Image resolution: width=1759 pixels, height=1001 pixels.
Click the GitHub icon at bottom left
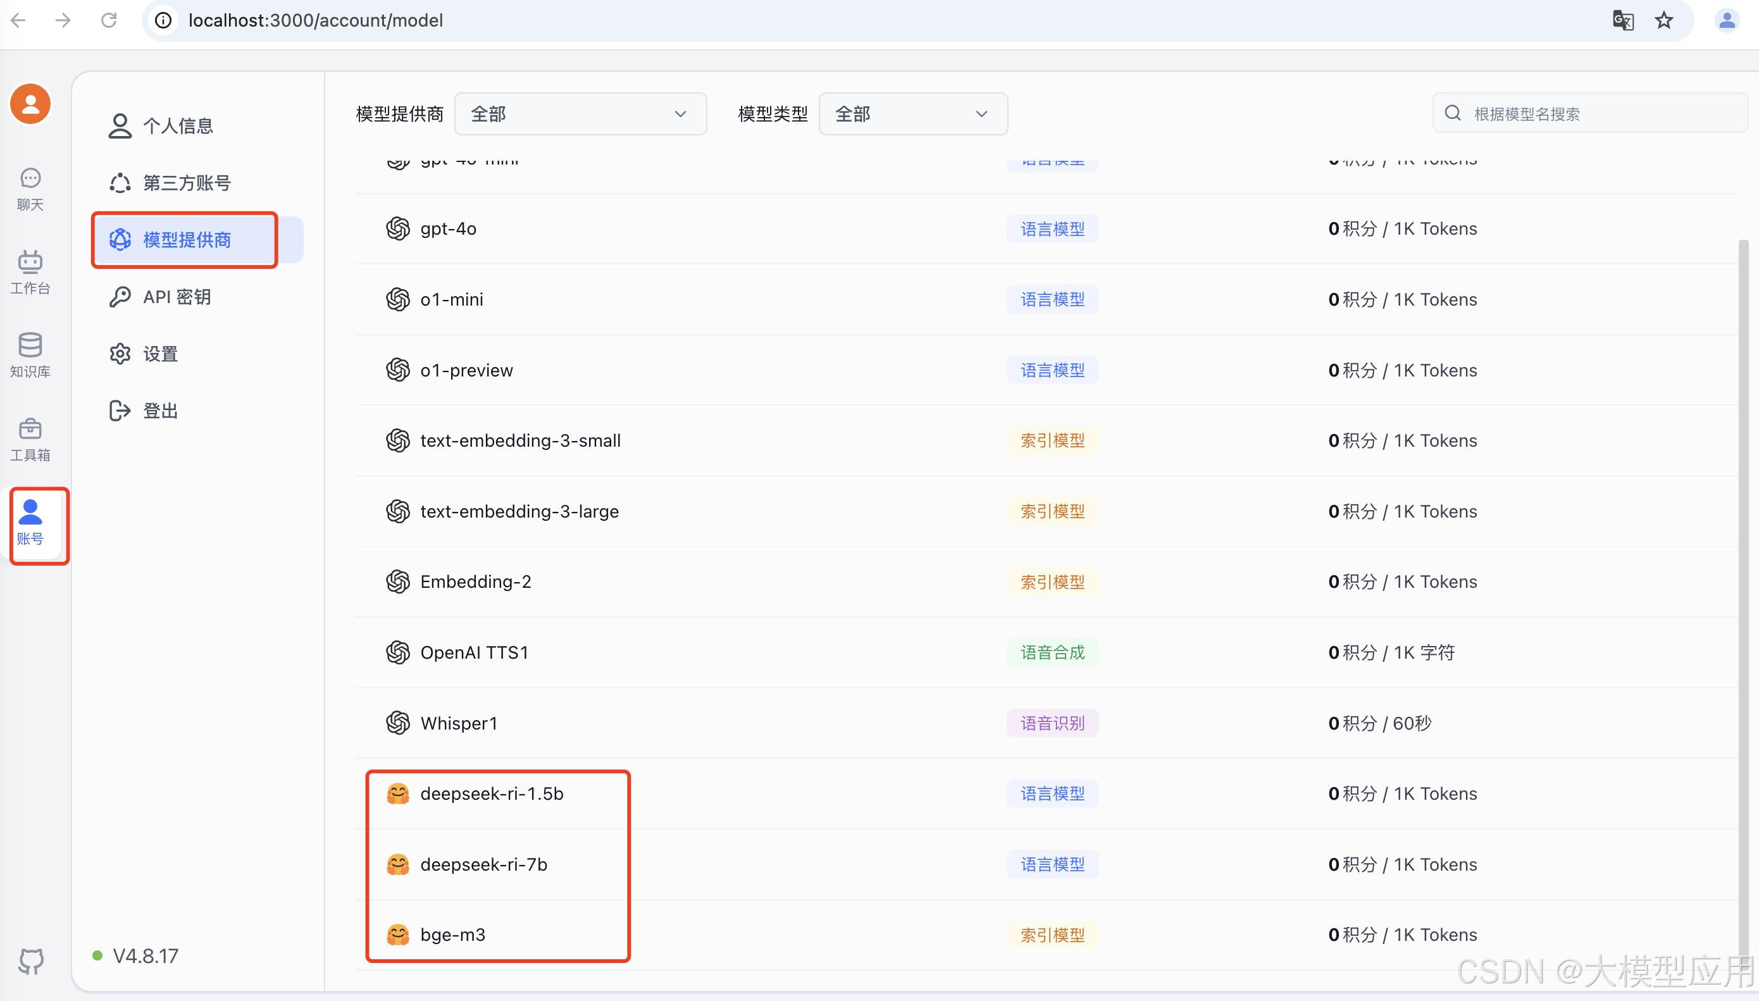click(30, 961)
